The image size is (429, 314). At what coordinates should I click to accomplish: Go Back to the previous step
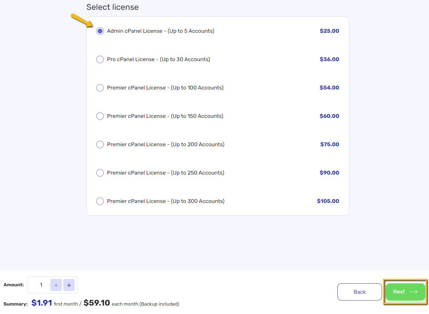pos(360,292)
